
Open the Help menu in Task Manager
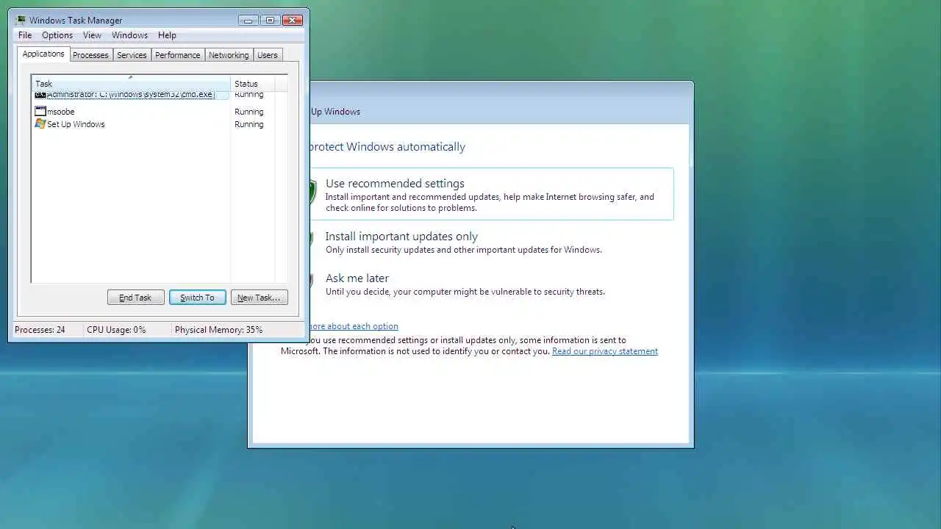(167, 35)
